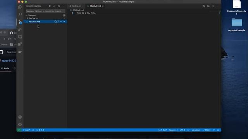Click the README.md breadcrumb
Viewport: 248px width, 139px height.
point(78,10)
